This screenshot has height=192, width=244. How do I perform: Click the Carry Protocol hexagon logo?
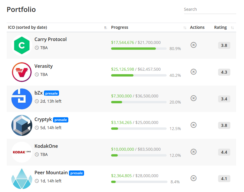(22, 45)
